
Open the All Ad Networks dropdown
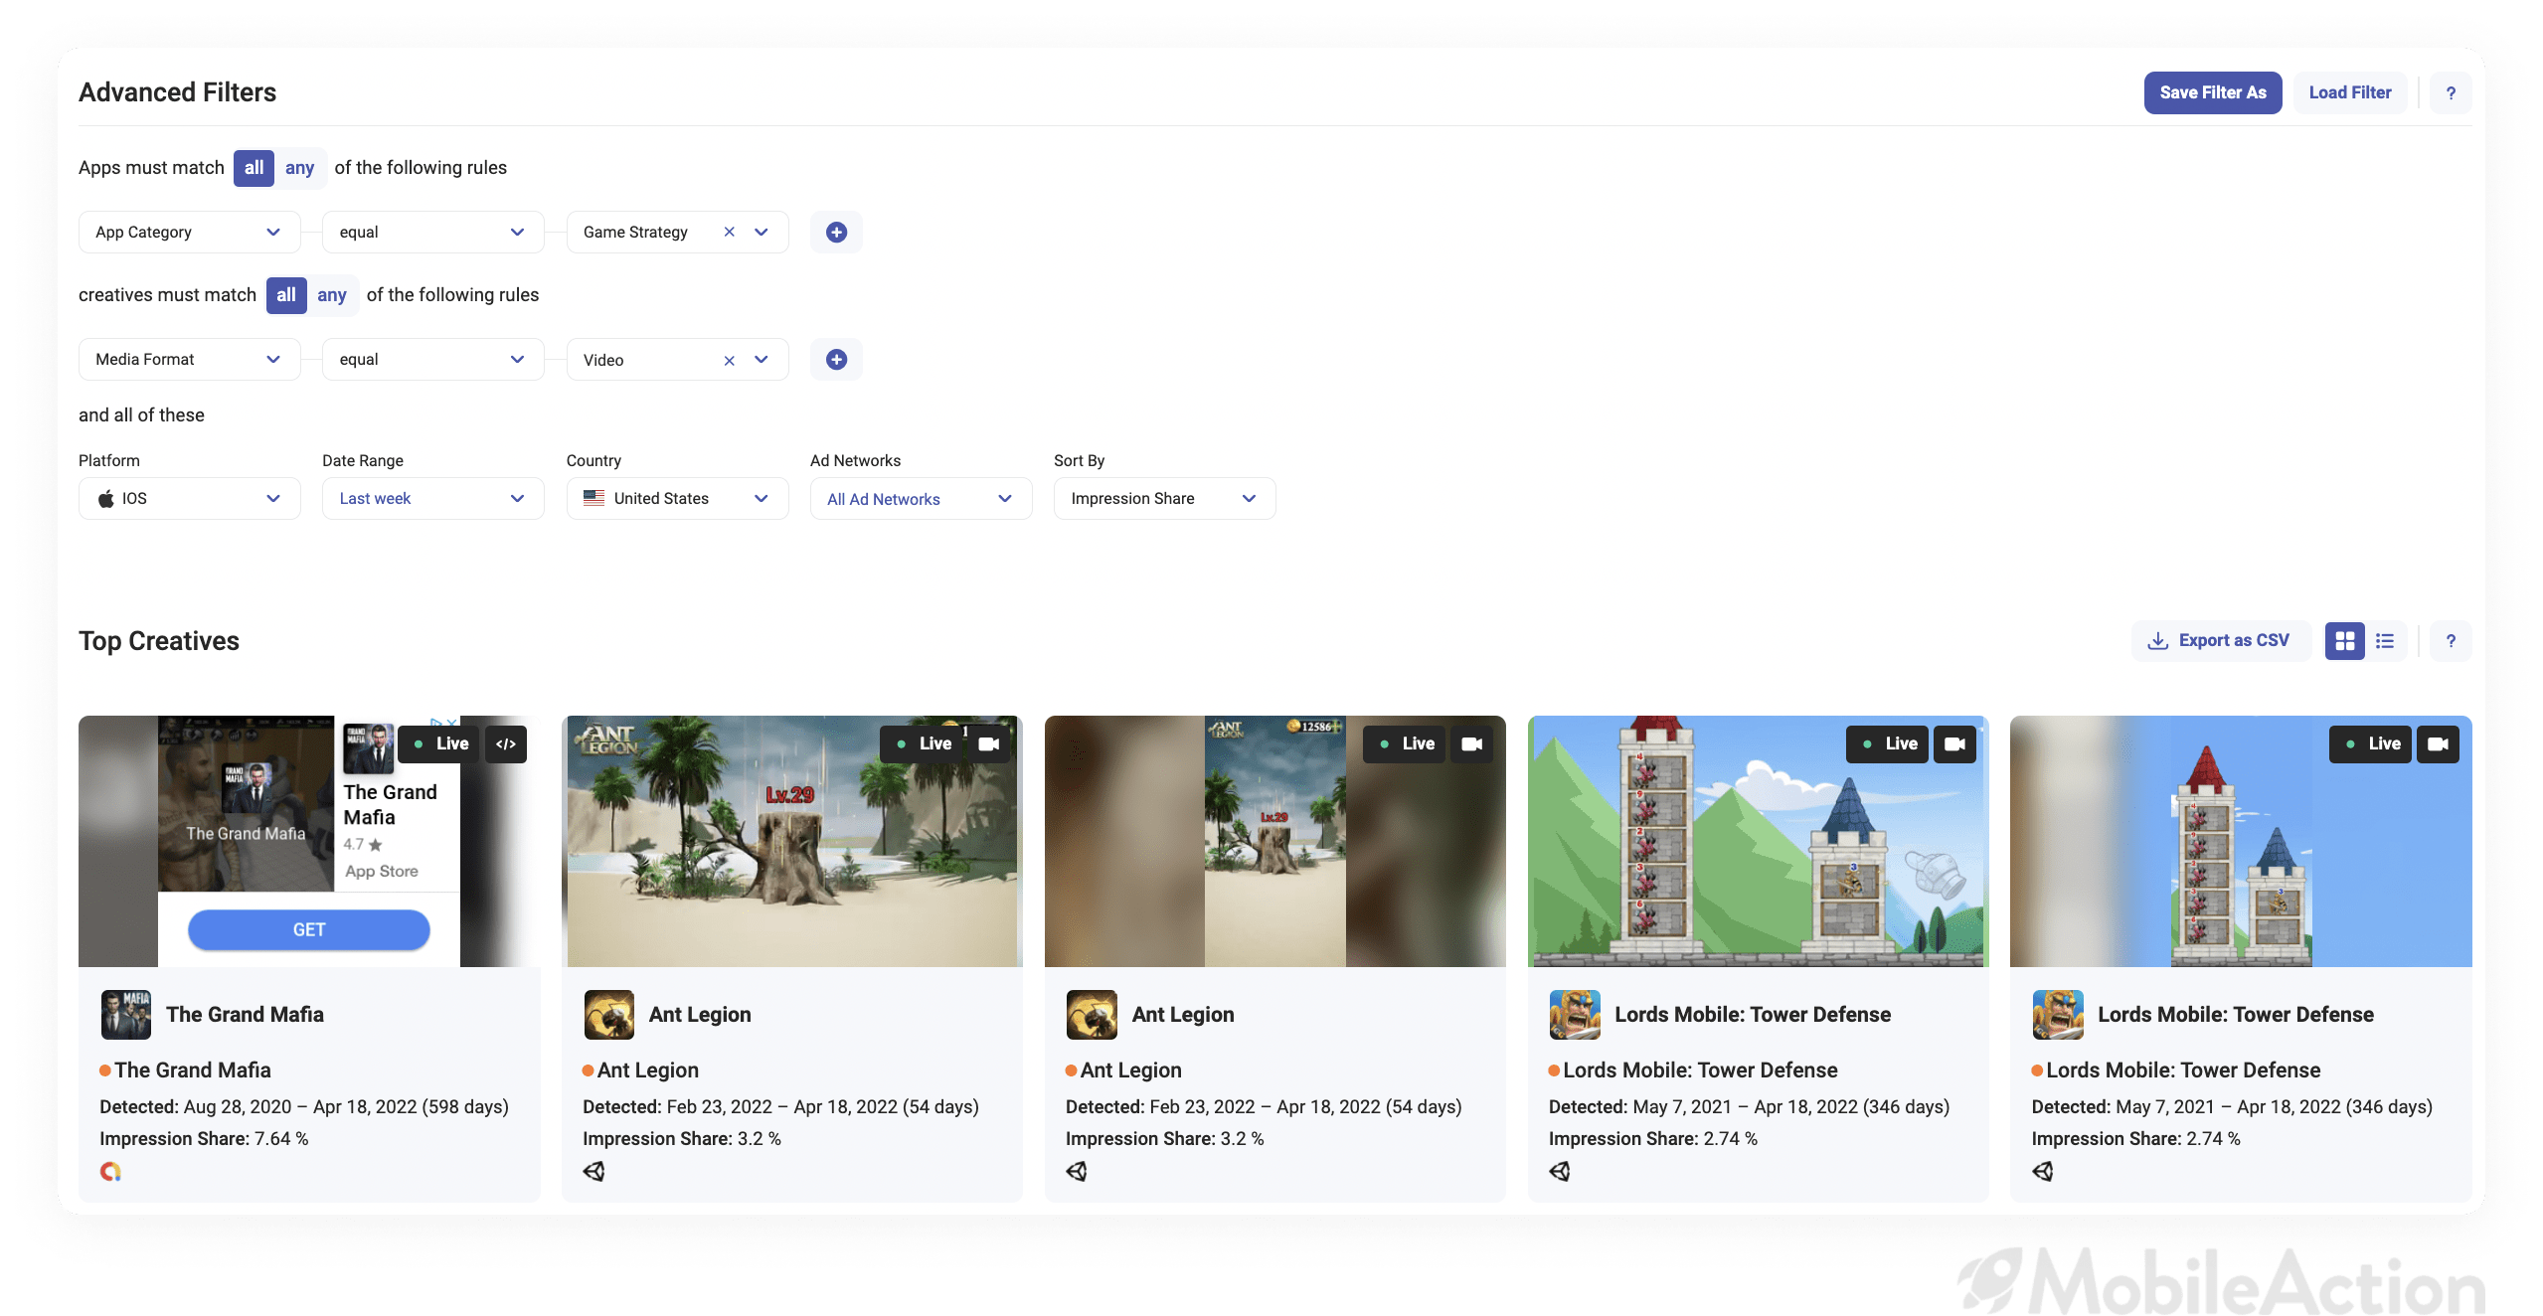(921, 498)
